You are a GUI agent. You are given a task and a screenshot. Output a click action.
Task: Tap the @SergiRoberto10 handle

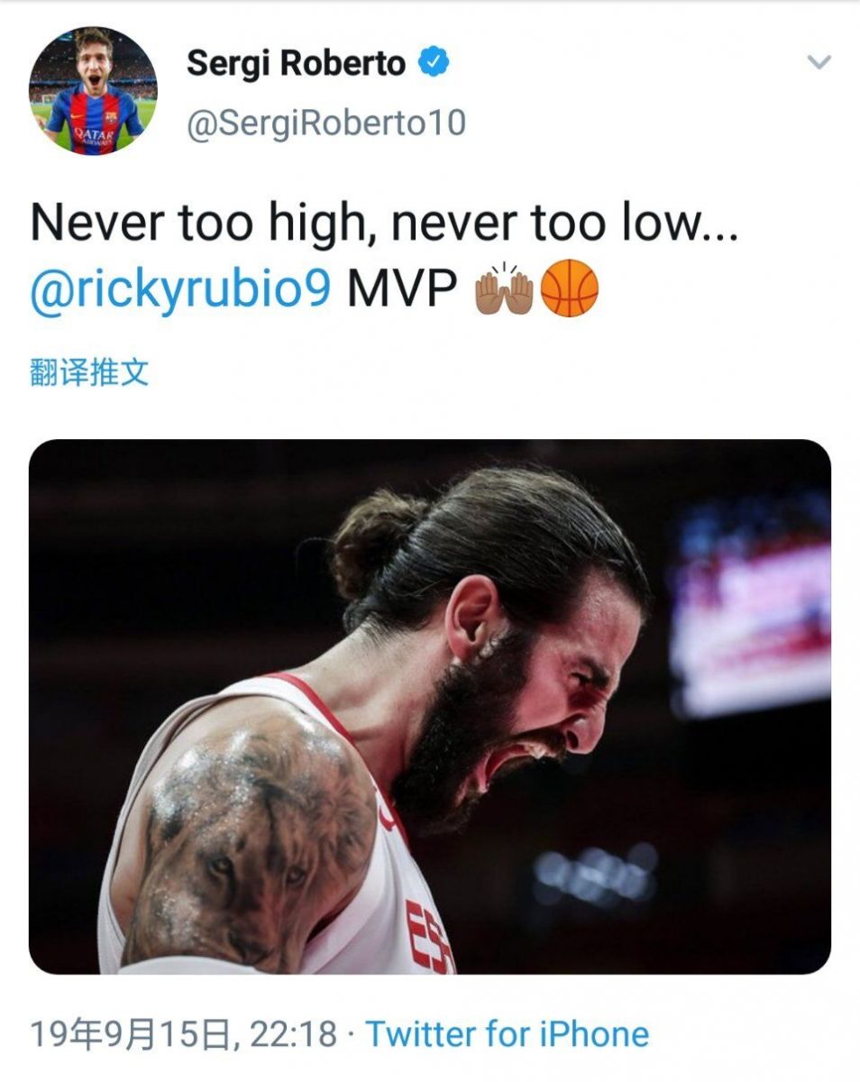click(326, 122)
